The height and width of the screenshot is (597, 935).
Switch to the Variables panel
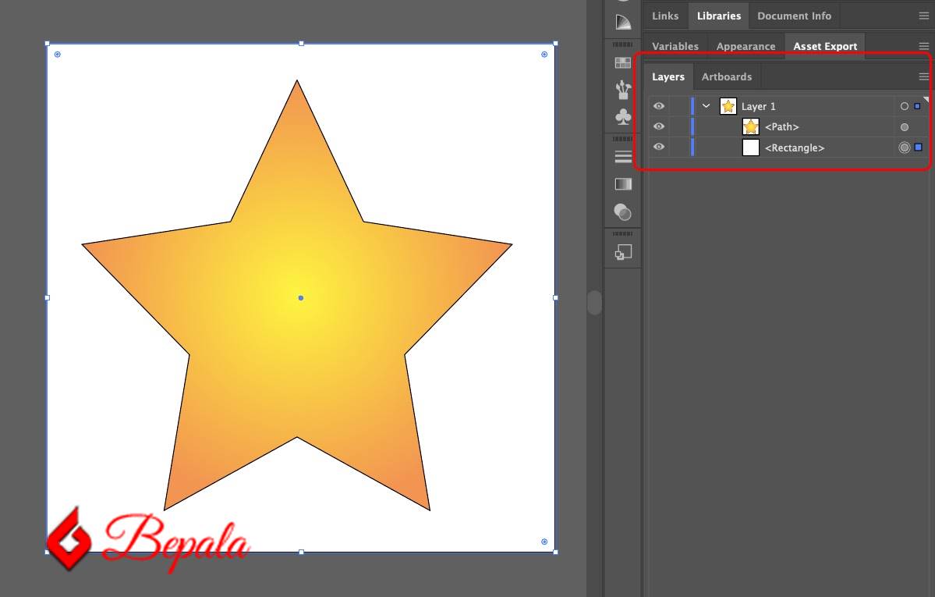click(675, 46)
